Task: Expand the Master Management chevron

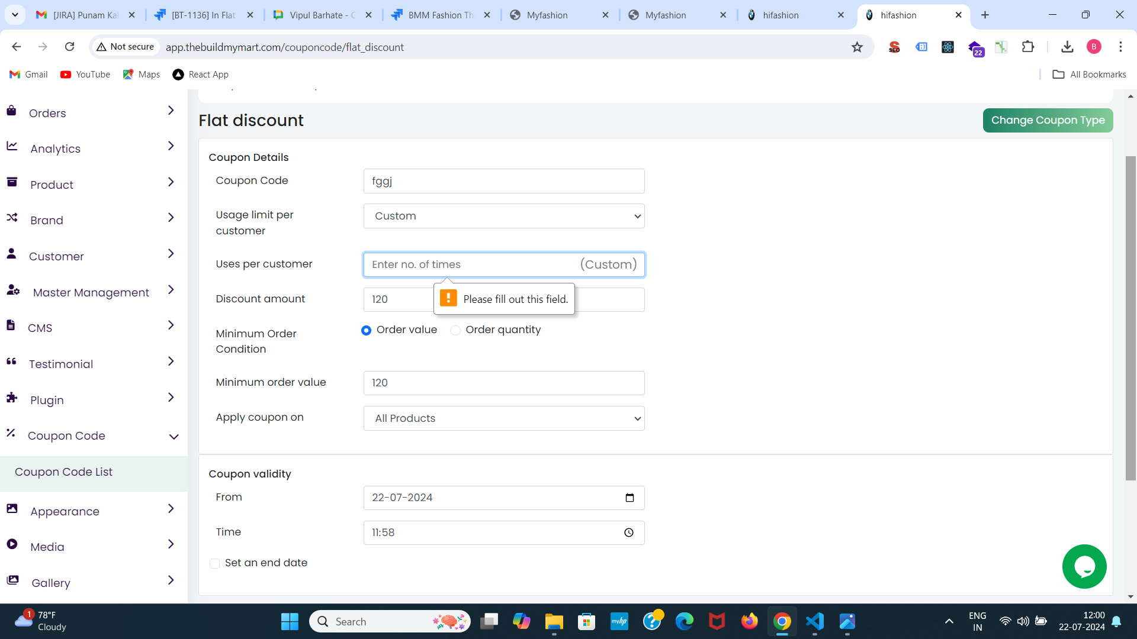Action: tap(171, 290)
